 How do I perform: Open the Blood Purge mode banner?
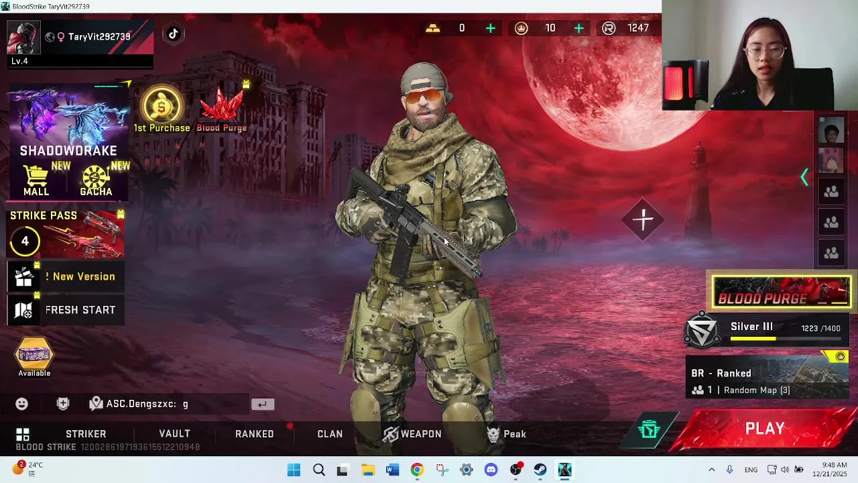pos(782,292)
